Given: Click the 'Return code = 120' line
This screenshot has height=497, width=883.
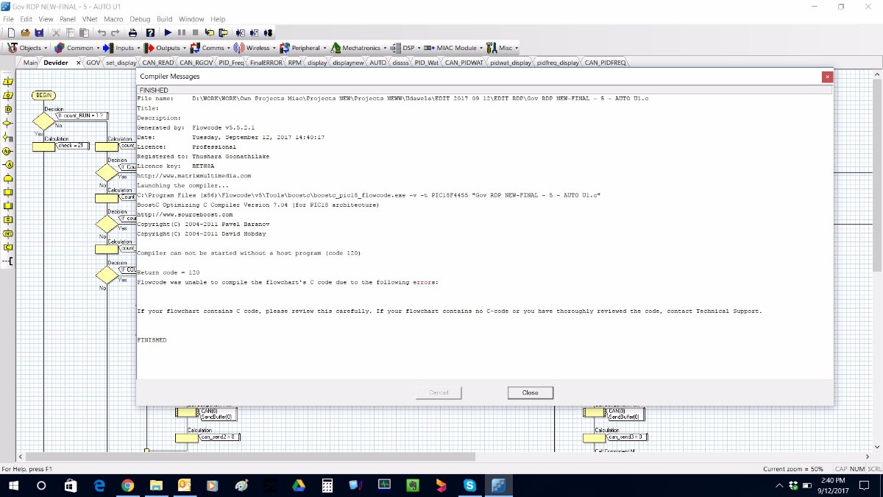Looking at the screenshot, I should (x=169, y=272).
